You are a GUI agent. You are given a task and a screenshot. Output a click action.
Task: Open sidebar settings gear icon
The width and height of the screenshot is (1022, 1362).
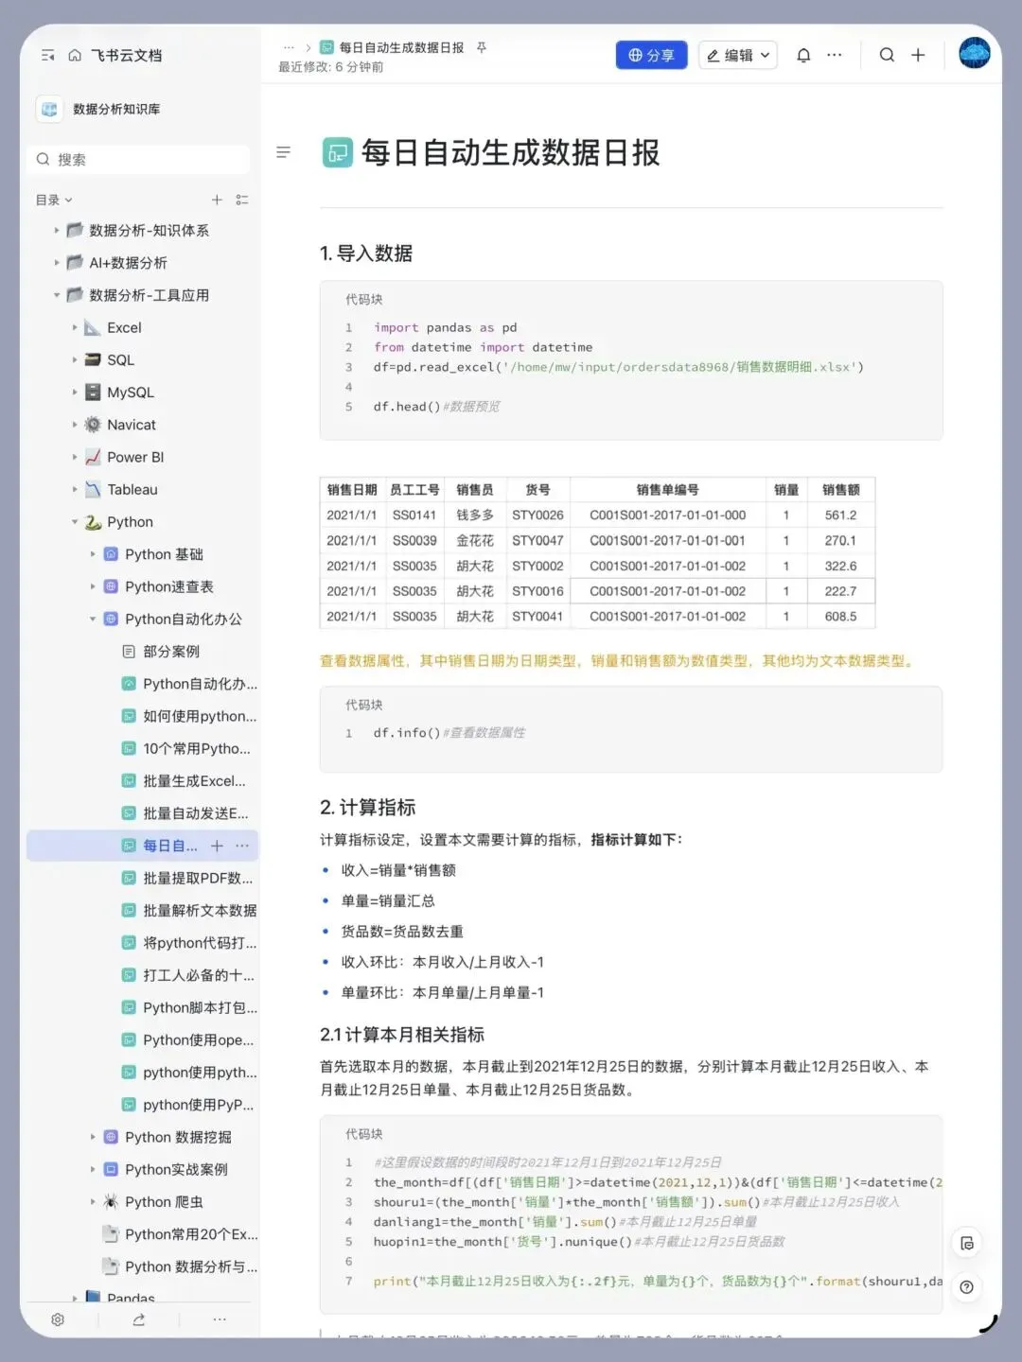click(58, 1319)
